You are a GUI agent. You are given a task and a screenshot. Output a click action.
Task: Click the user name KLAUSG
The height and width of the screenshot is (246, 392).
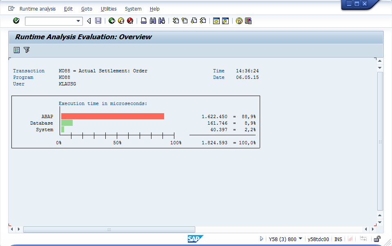[x=67, y=84]
